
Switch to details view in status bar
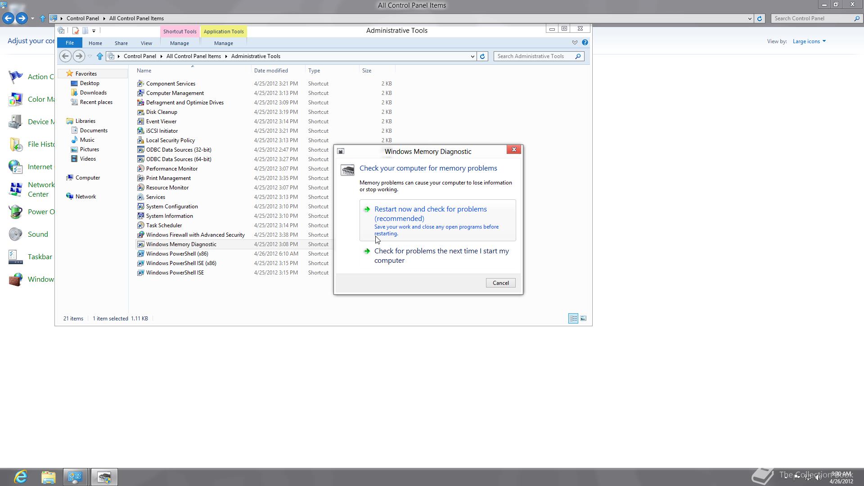[x=573, y=318]
